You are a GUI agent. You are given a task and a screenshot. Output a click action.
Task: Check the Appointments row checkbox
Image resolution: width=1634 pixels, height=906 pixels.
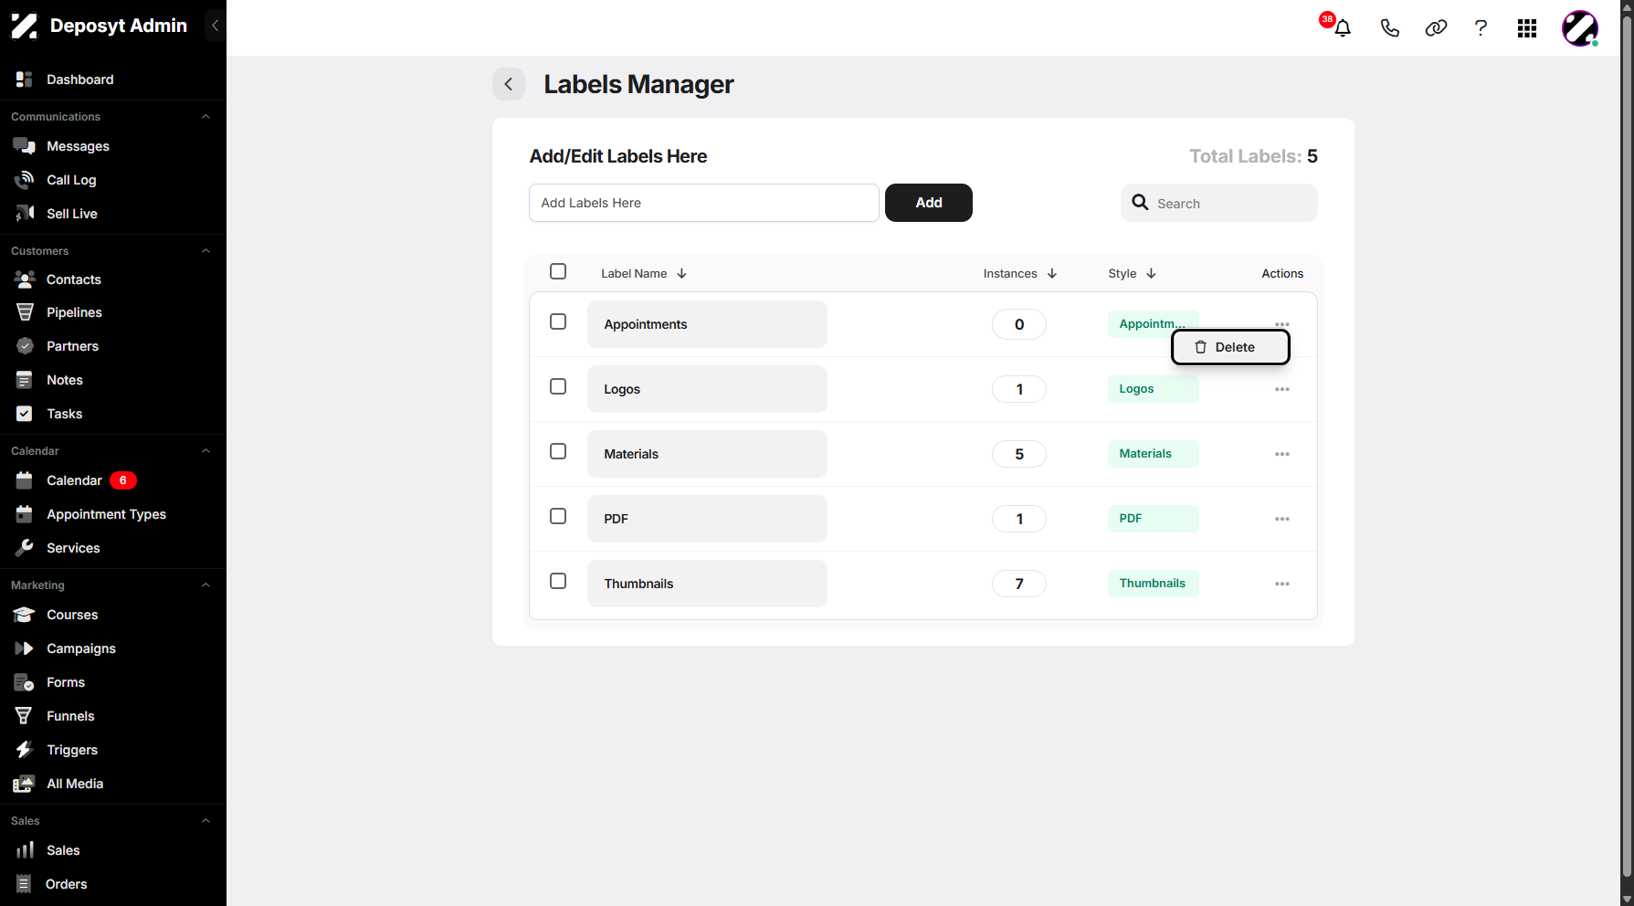[558, 321]
